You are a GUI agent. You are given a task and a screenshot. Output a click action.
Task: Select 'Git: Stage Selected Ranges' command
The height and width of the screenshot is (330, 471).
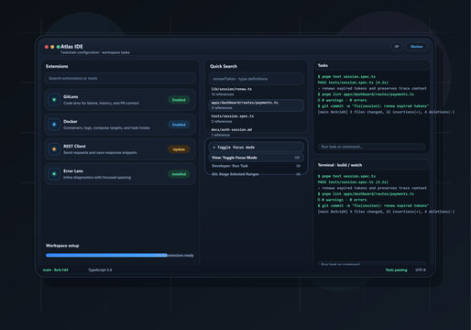(x=257, y=174)
